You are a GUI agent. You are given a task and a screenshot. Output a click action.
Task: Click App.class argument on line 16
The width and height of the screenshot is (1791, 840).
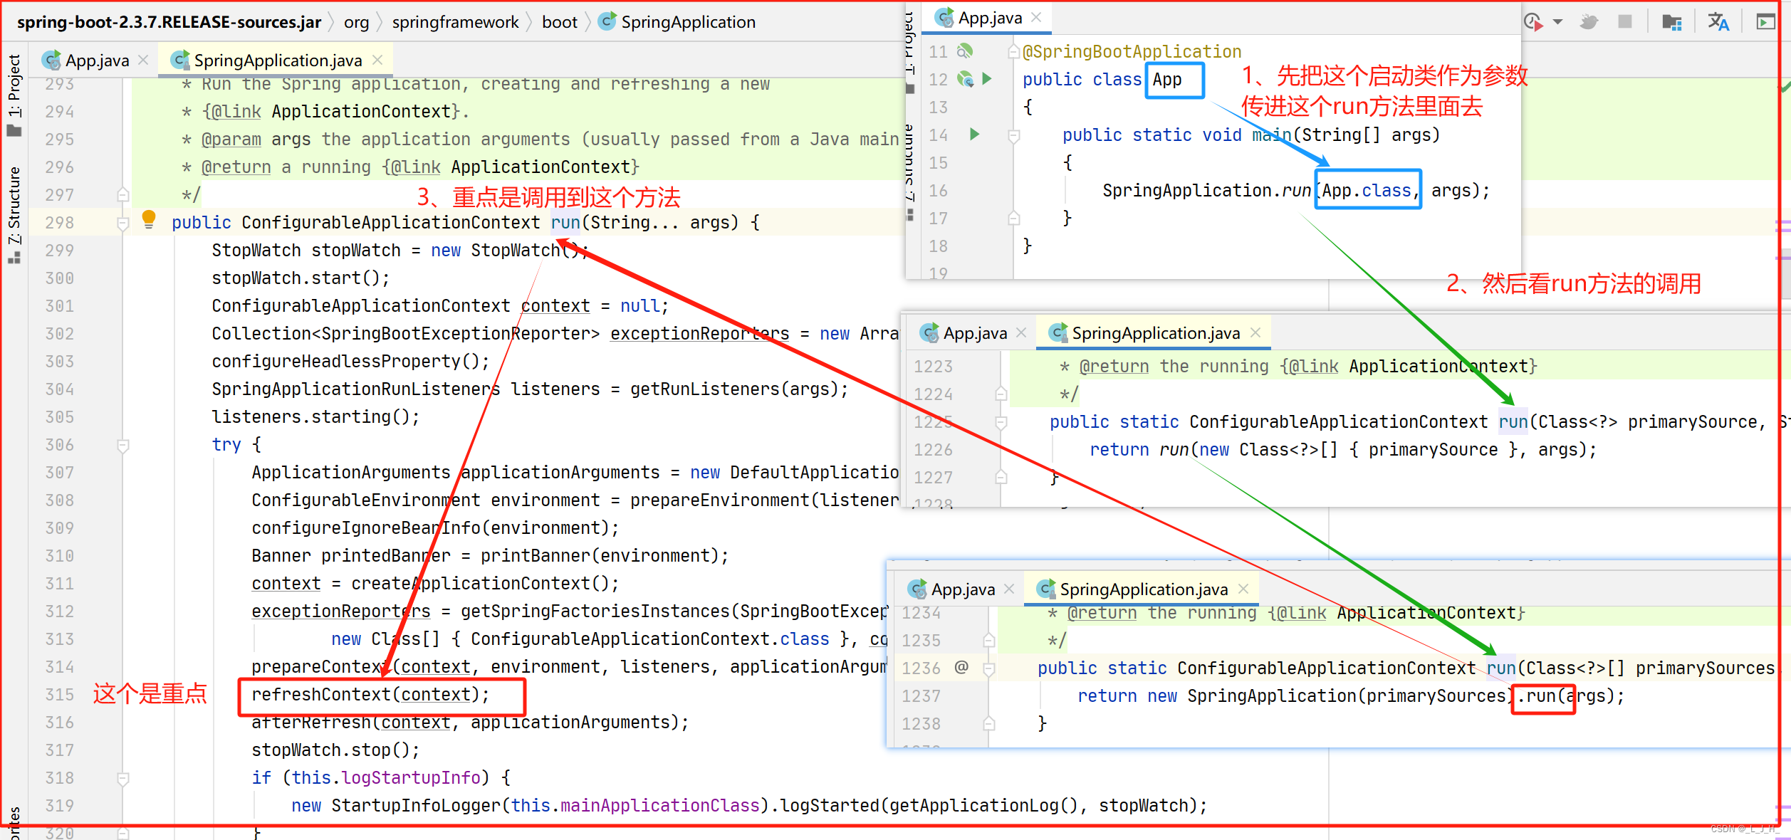(1367, 190)
